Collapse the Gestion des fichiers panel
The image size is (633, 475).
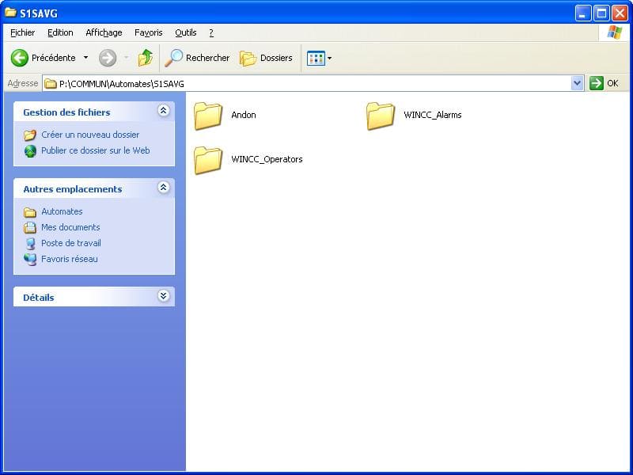pyautogui.click(x=163, y=112)
